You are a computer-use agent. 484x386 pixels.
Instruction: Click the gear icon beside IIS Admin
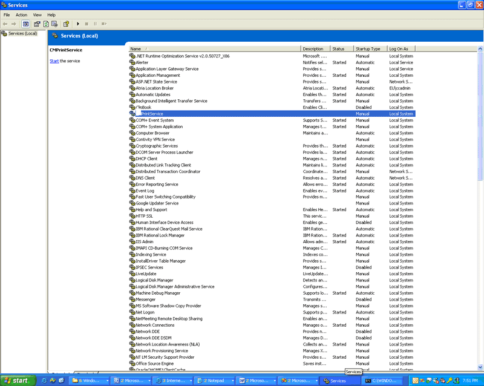pyautogui.click(x=132, y=241)
